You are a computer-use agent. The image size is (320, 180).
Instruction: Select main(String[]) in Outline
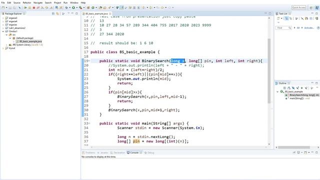(298, 98)
